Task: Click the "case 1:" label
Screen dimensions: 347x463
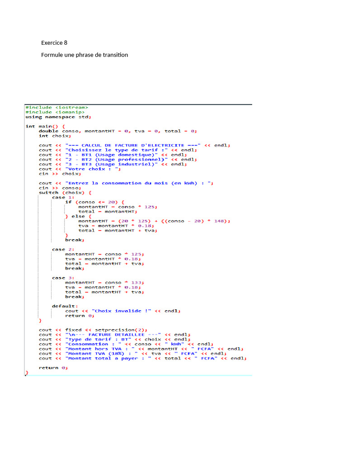Action: (63, 197)
